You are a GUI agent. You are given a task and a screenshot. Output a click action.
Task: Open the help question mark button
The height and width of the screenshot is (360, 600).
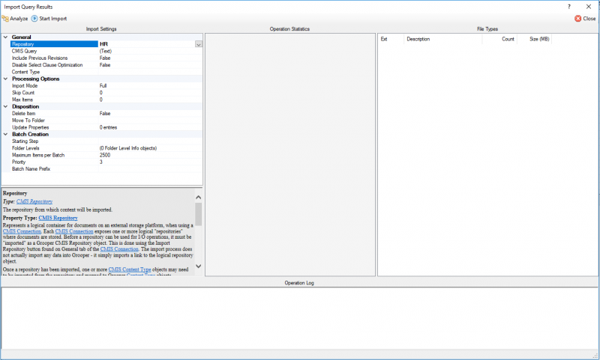point(569,7)
